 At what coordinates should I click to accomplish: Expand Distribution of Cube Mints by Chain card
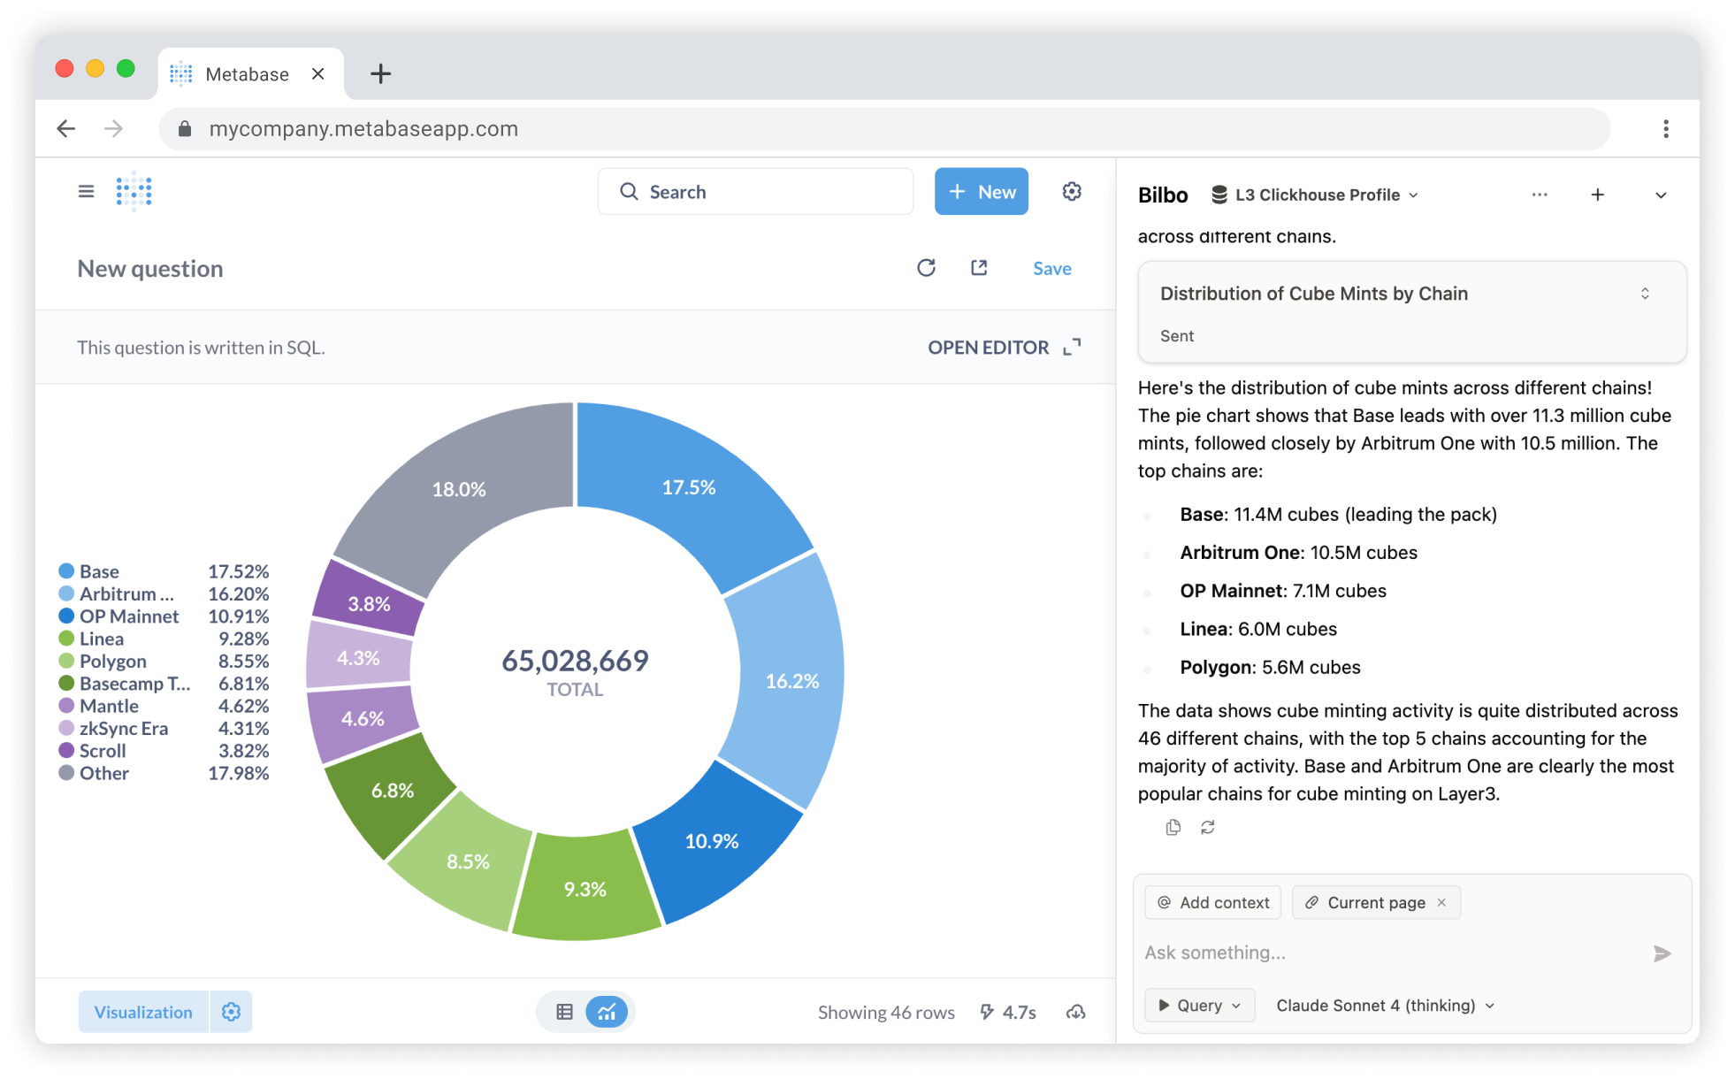point(1645,294)
